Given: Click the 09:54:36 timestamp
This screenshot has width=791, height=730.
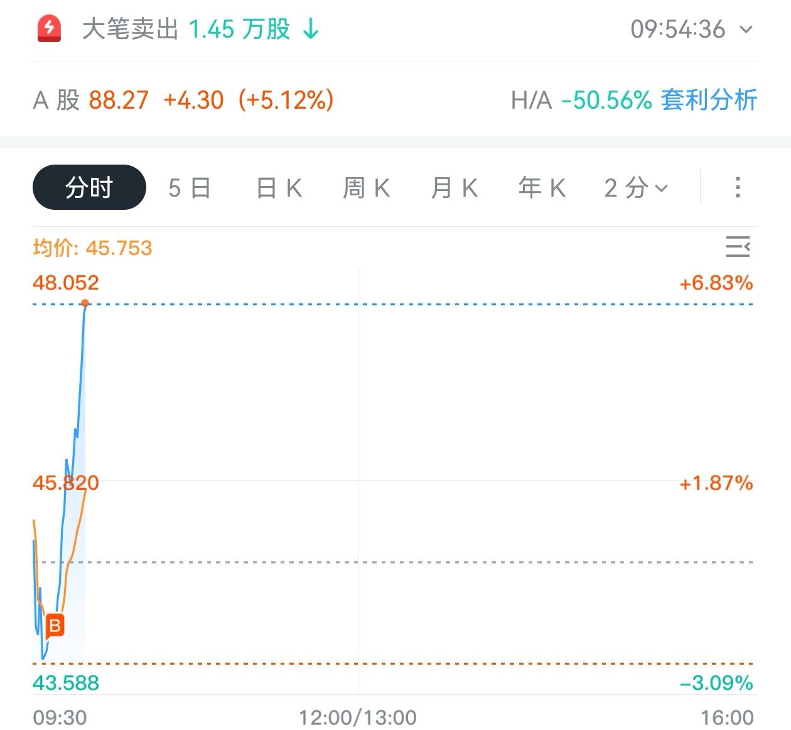Looking at the screenshot, I should 677,29.
